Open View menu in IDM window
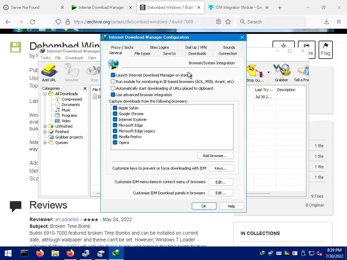 (92, 58)
